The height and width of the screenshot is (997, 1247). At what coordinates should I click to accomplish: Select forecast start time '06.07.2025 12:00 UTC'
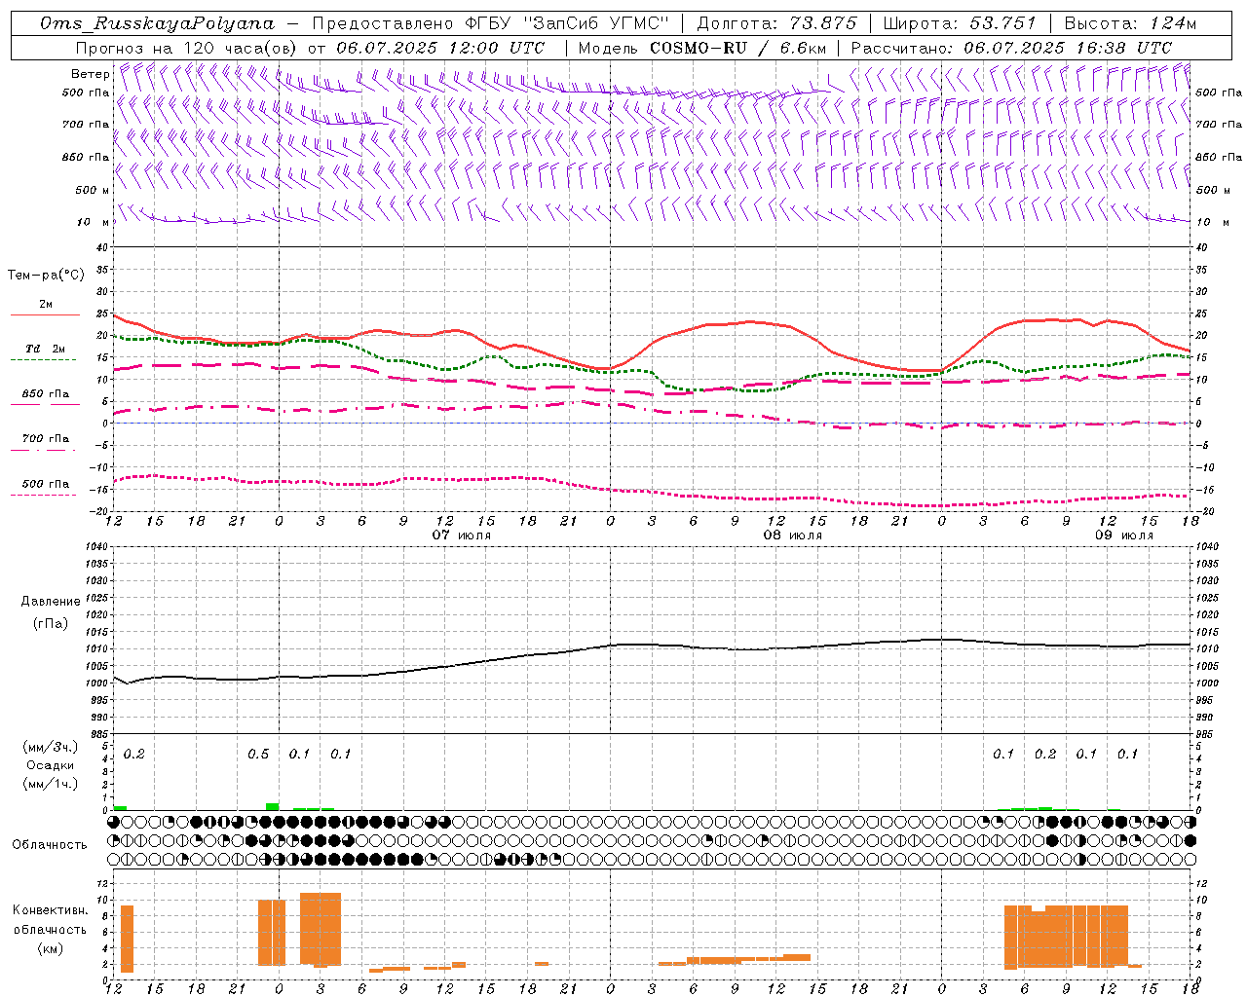pyautogui.click(x=440, y=48)
